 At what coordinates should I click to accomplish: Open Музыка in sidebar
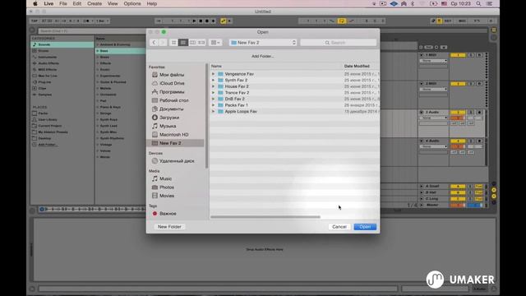coord(168,126)
